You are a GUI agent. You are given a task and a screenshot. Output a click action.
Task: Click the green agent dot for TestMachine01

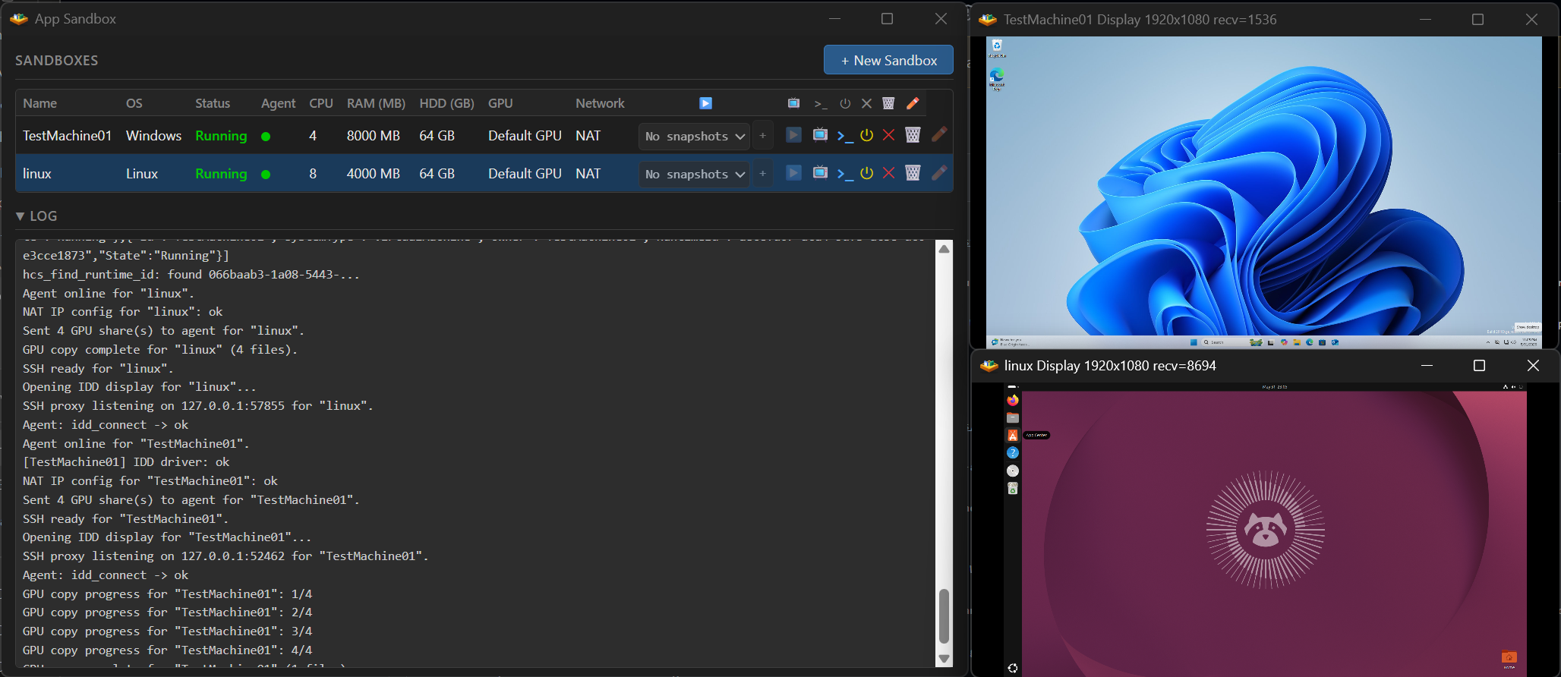266,137
